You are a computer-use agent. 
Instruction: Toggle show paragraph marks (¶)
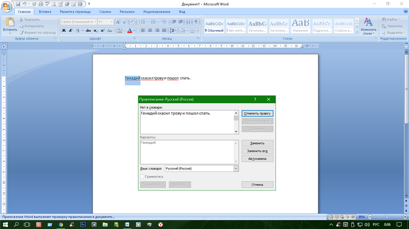click(x=196, y=22)
